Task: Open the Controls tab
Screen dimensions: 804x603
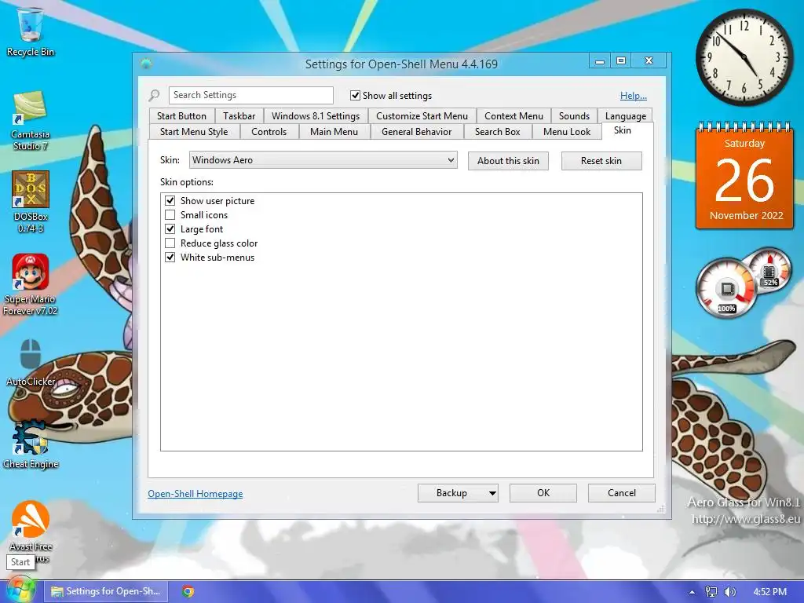Action: [269, 132]
